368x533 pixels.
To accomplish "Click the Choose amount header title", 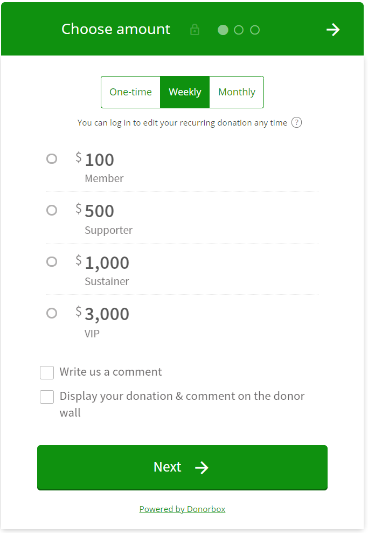I will pyautogui.click(x=116, y=29).
